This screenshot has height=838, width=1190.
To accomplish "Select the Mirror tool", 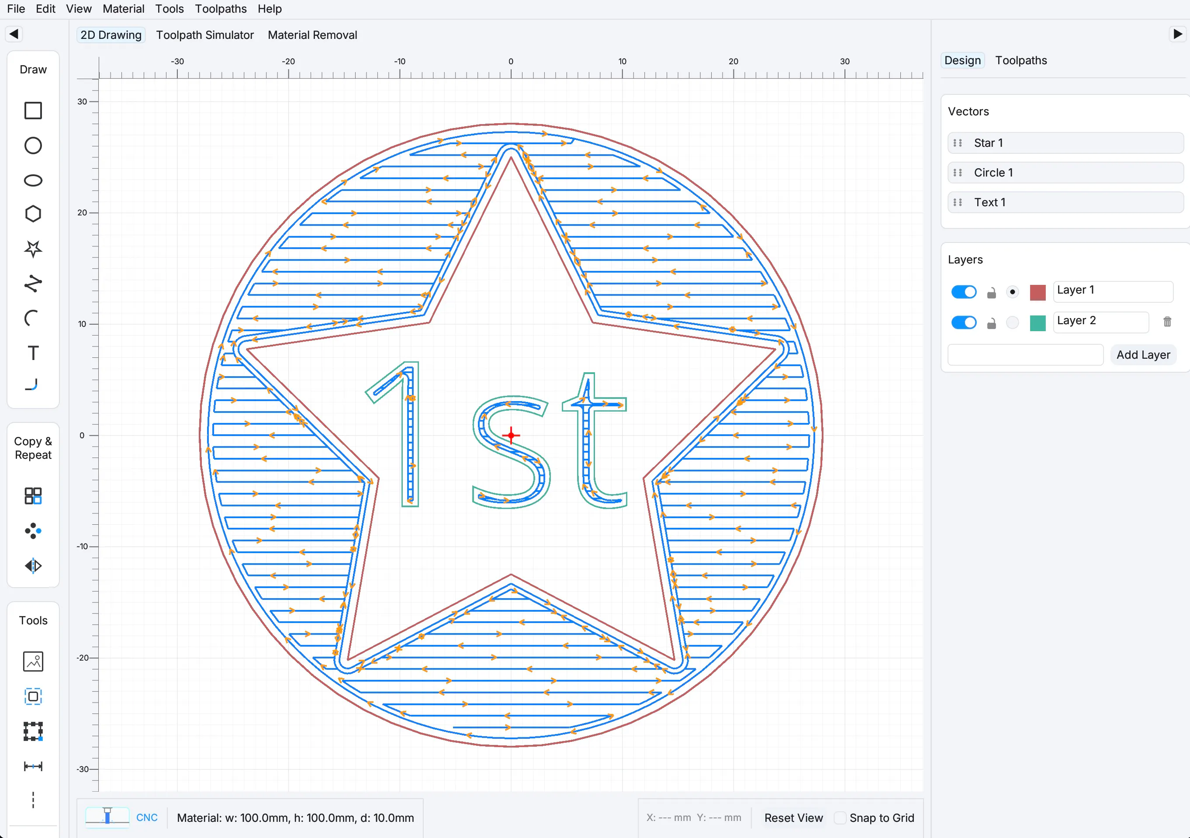I will coord(33,566).
